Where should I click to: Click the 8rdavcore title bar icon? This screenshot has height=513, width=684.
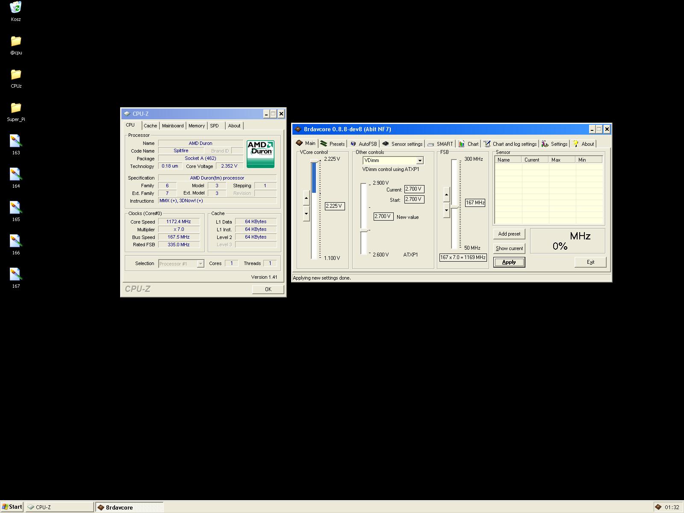pos(298,129)
